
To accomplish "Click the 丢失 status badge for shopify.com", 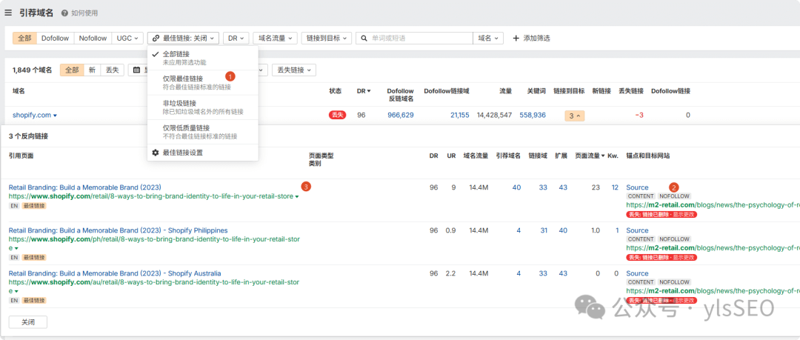I will tap(337, 116).
